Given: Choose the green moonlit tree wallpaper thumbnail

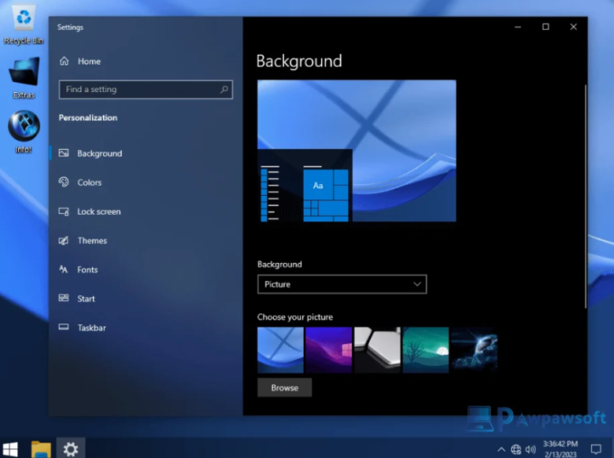Looking at the screenshot, I should point(426,350).
